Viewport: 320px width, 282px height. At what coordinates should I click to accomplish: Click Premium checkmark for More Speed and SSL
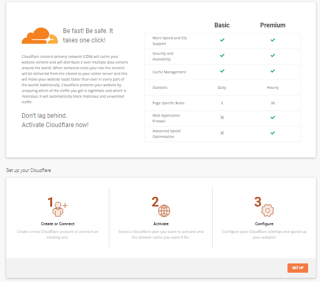tap(273, 40)
